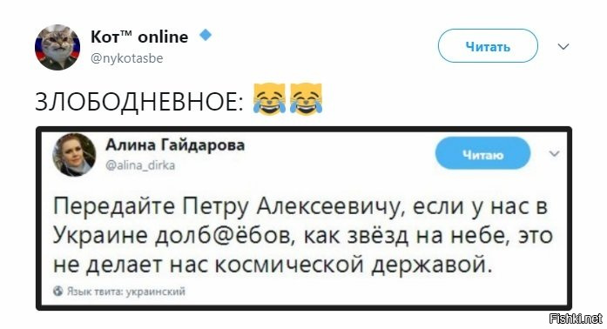
Task: Open the Алина Гайдарова profile name
Action: coord(175,145)
